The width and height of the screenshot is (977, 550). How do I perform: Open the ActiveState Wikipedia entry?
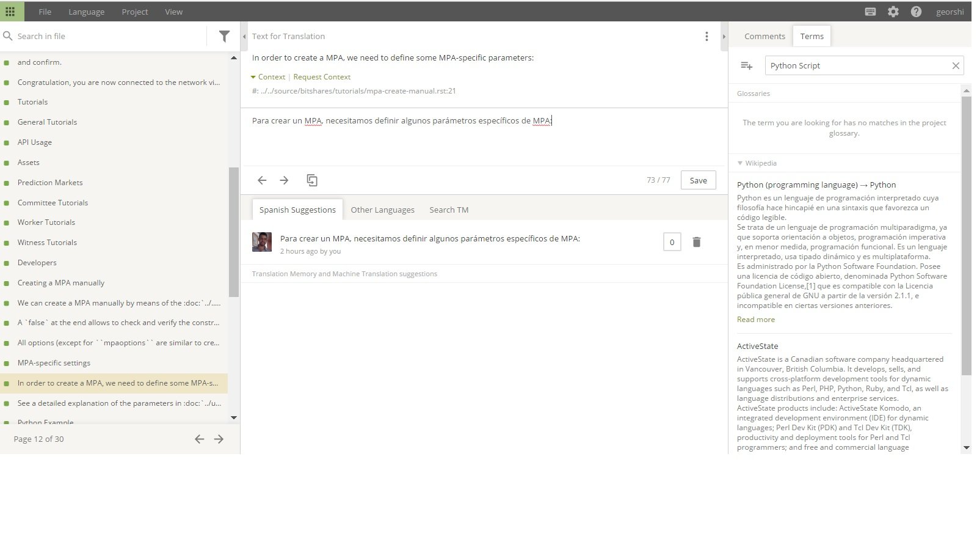point(757,346)
